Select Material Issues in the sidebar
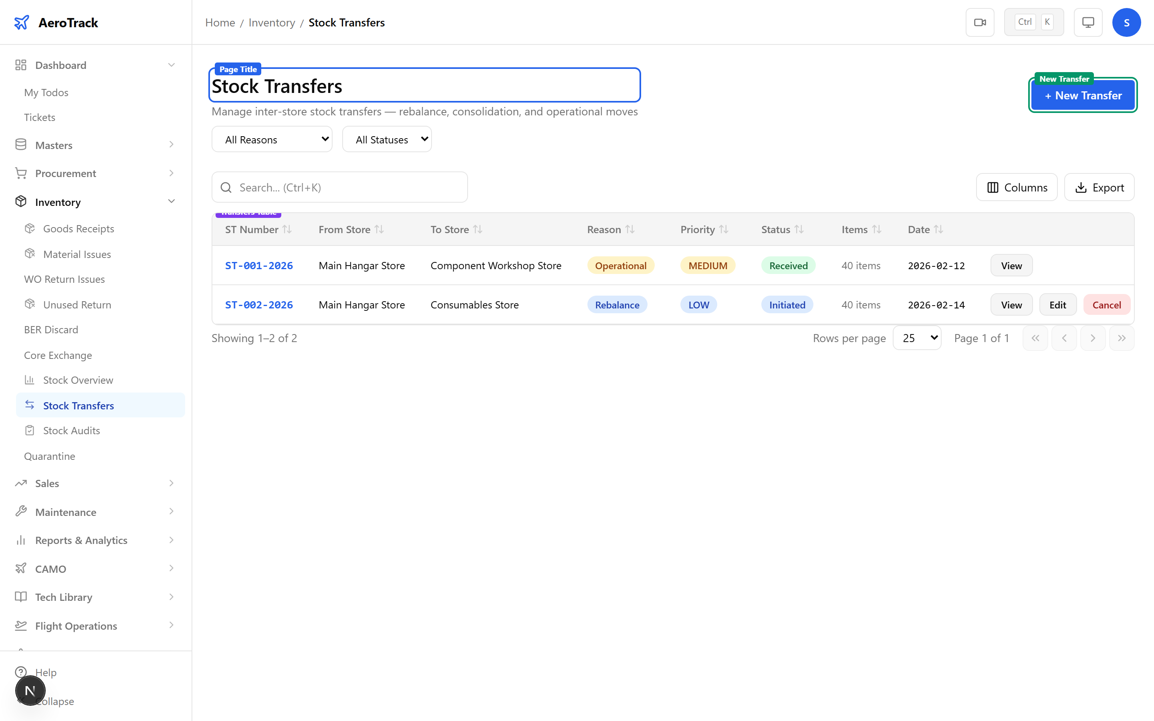This screenshot has width=1154, height=721. click(77, 254)
